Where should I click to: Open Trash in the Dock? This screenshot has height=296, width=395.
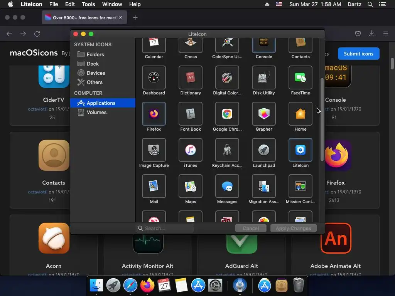(x=299, y=285)
